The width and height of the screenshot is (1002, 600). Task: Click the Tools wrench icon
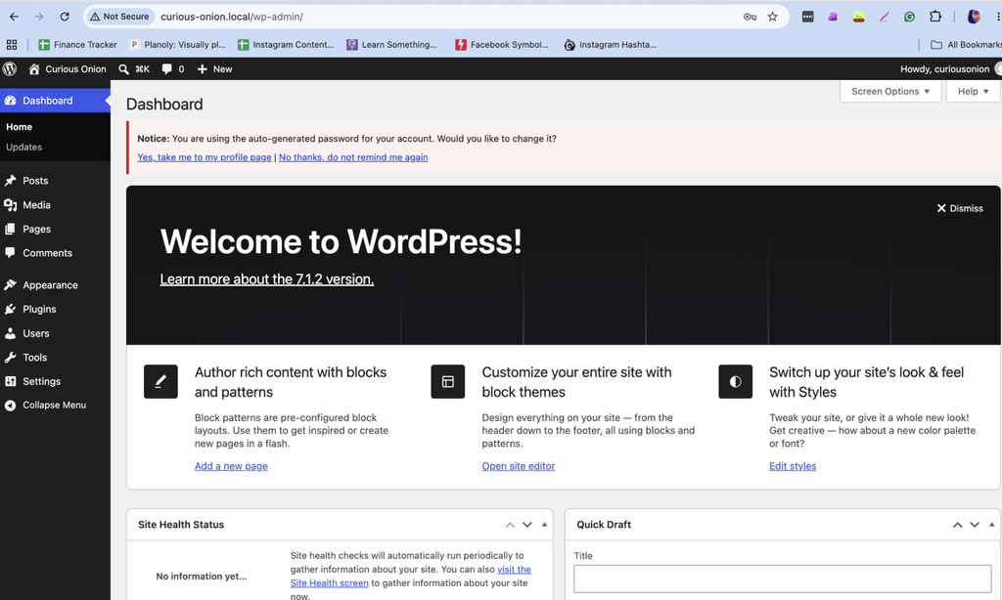pos(10,358)
